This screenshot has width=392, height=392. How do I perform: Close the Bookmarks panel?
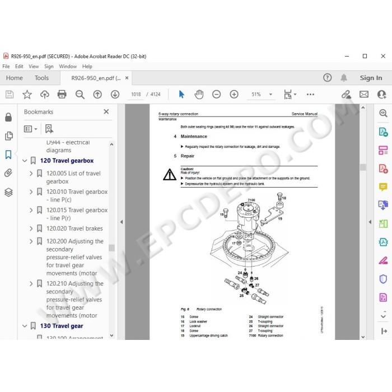(106, 111)
